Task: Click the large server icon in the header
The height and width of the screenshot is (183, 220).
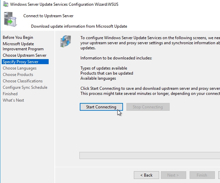Action: click(9, 19)
